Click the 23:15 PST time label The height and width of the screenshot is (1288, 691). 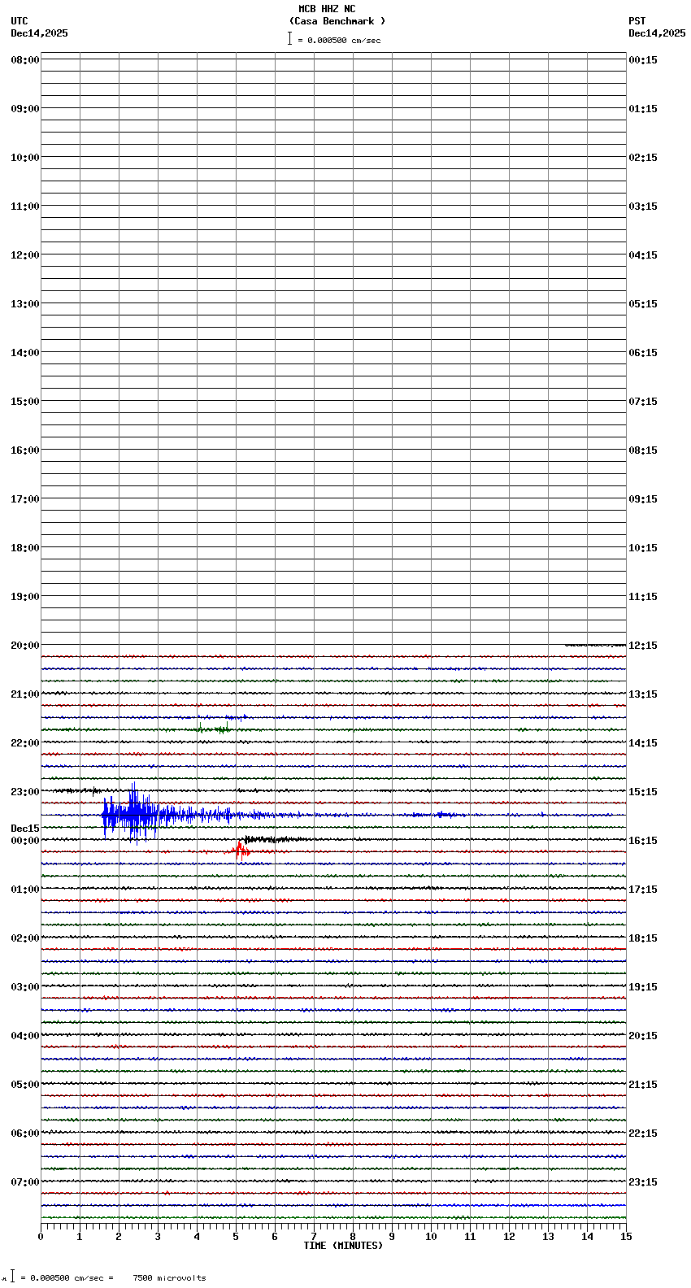click(643, 1182)
